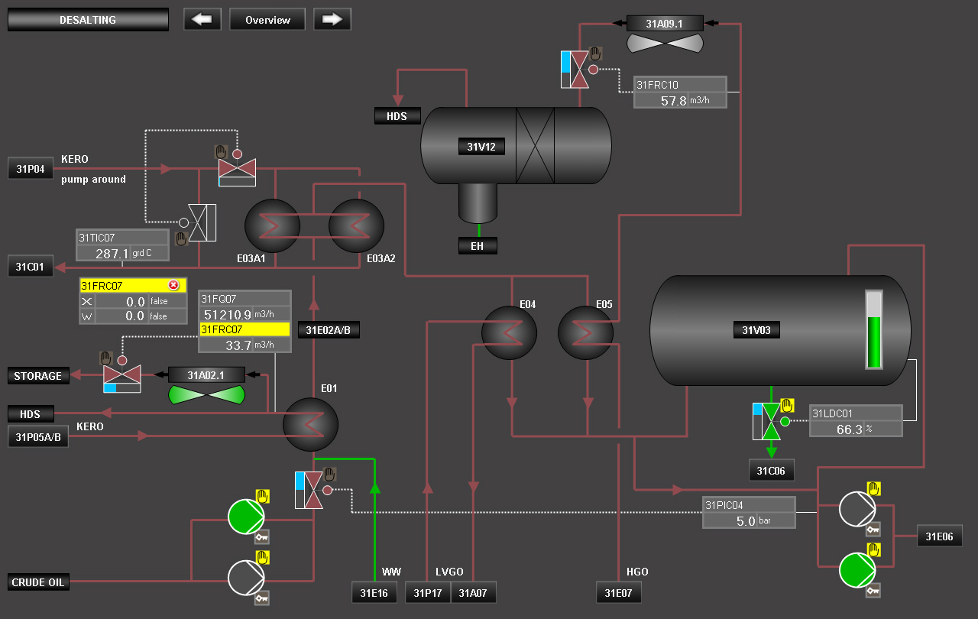Screen dimensions: 978x619
Task: Open the 31TIC07 temperature controller
Action: (x=122, y=245)
